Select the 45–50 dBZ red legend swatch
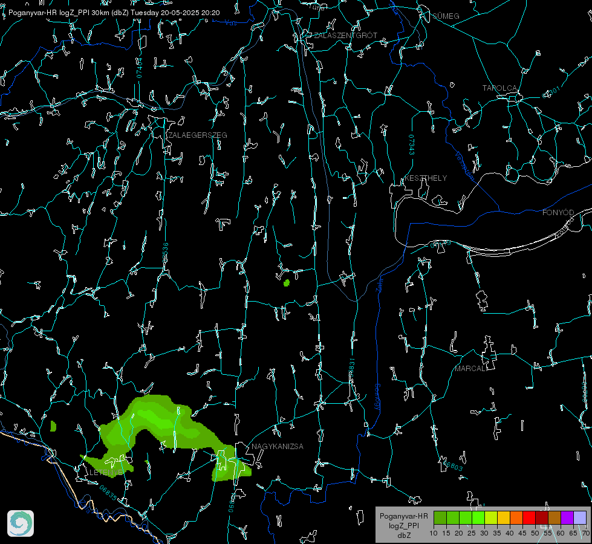Image resolution: width=592 pixels, height=544 pixels. [529, 517]
